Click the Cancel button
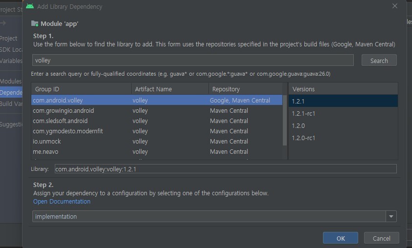 [381, 238]
